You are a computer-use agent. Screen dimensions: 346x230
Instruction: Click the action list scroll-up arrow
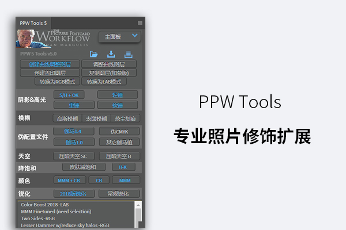pos(138,205)
